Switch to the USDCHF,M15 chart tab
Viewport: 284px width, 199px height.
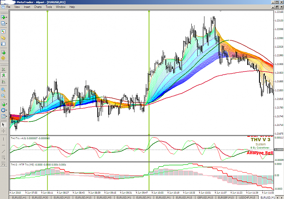coord(247,197)
